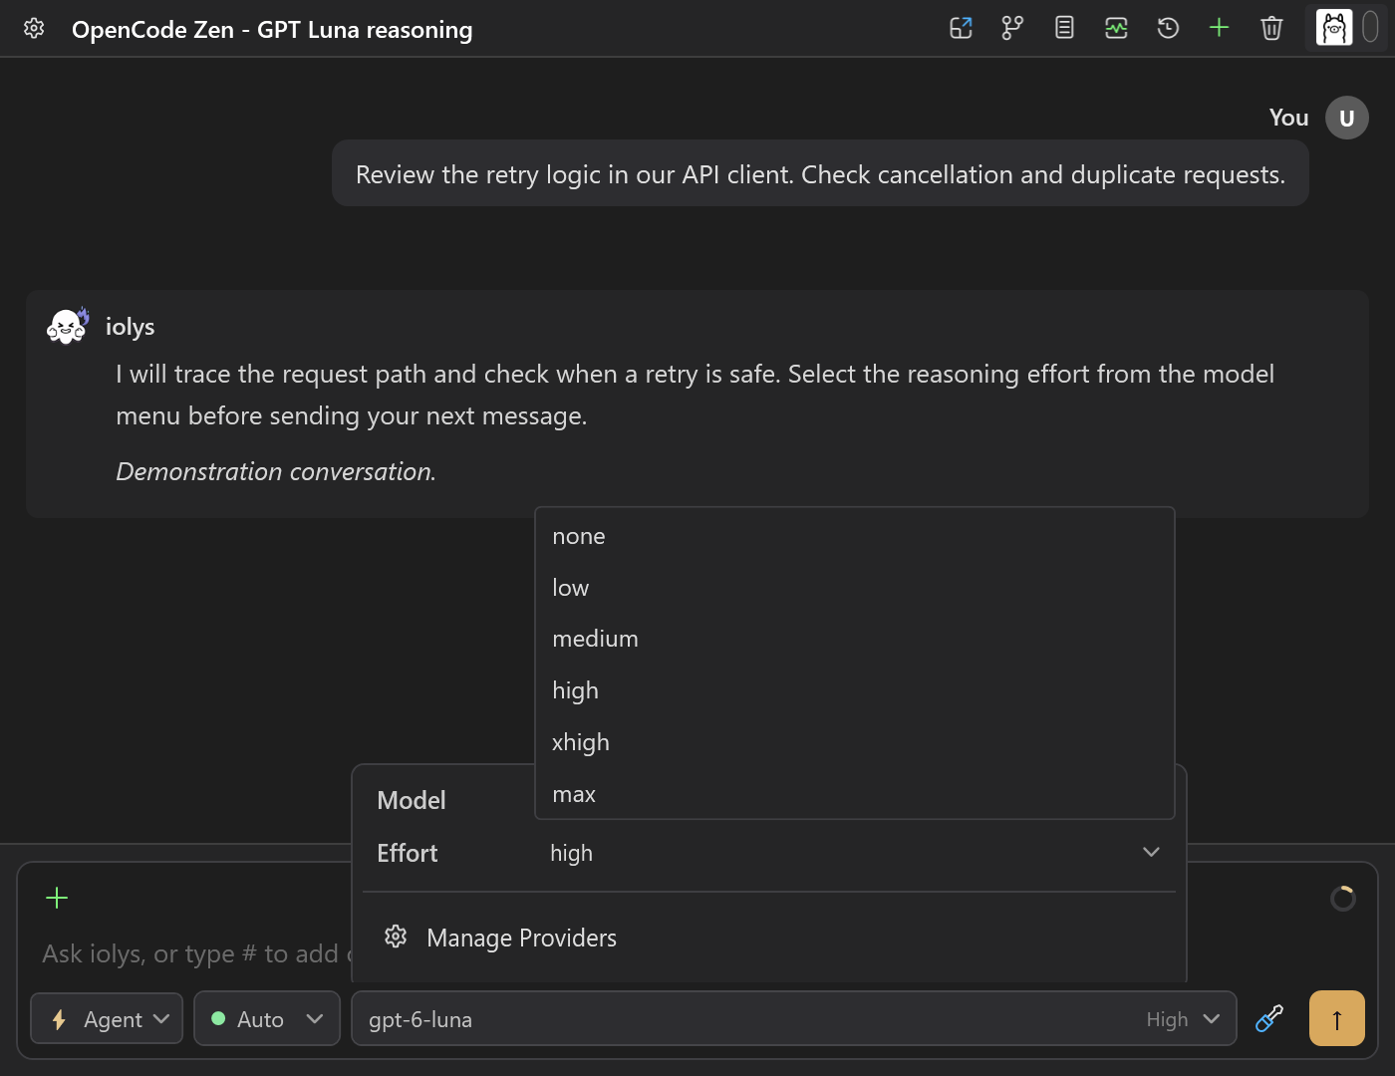The width and height of the screenshot is (1395, 1076).
Task: Open Manage Providers
Action: coord(769,938)
